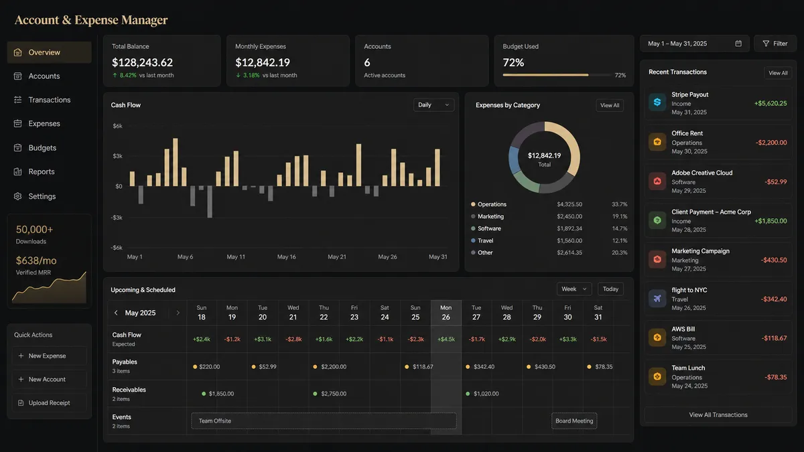Click New Expense quick action
This screenshot has width=804, height=452.
click(x=50, y=356)
